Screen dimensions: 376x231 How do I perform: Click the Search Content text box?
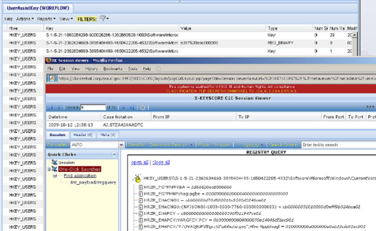point(339,145)
